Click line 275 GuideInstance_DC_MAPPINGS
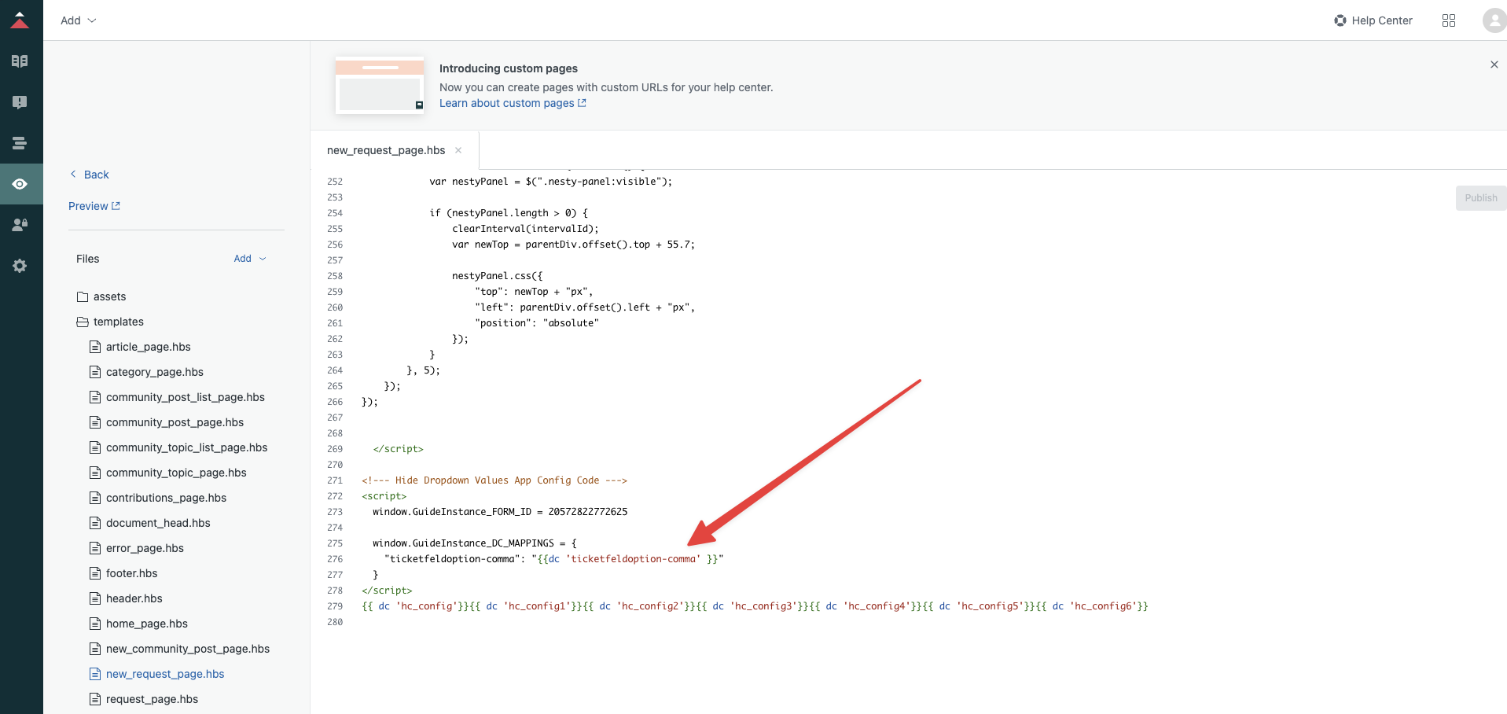 [x=475, y=543]
